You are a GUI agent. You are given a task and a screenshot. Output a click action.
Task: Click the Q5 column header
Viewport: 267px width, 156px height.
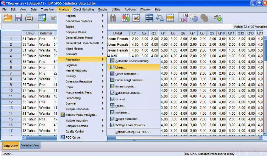[x=173, y=33]
